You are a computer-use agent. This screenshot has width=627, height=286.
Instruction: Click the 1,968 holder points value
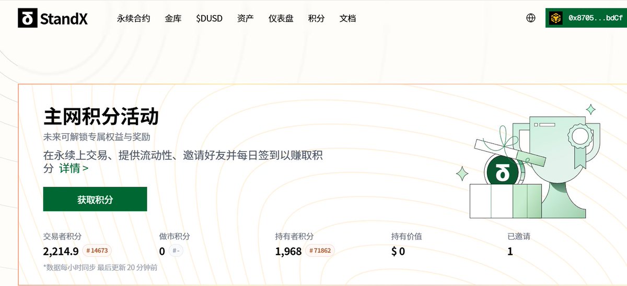tap(288, 251)
